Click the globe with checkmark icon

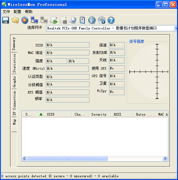tap(92, 20)
